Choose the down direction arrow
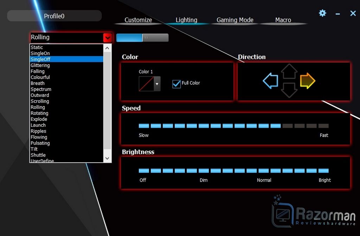Image resolution: width=360 pixels, height=236 pixels. [x=289, y=90]
